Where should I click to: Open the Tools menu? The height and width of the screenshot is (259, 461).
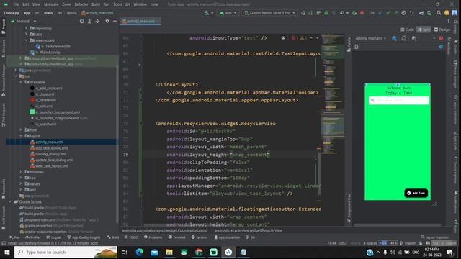tap(117, 4)
